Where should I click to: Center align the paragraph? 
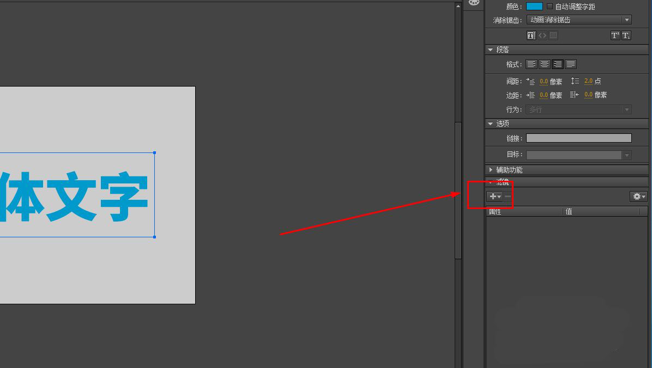[544, 64]
